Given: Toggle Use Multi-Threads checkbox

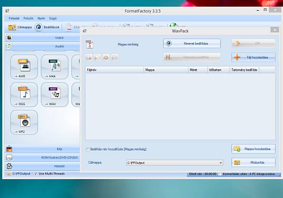Looking at the screenshot, I should [36, 174].
